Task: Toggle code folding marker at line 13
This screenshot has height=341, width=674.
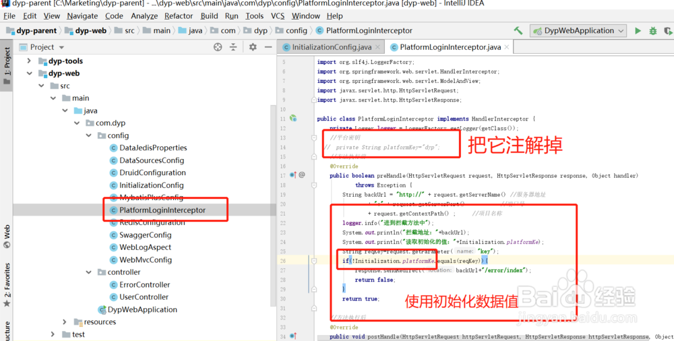Action: coord(314,137)
